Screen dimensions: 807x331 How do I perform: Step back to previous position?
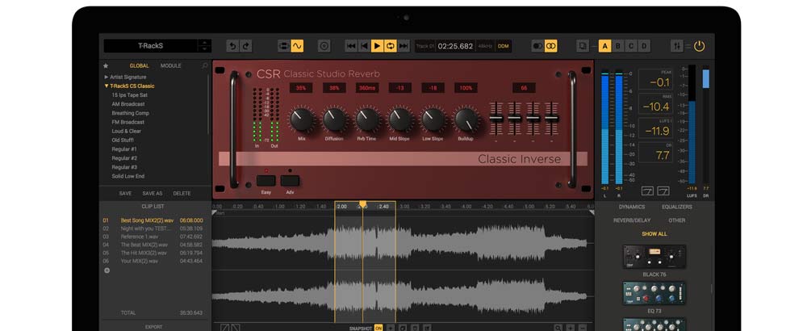click(365, 46)
